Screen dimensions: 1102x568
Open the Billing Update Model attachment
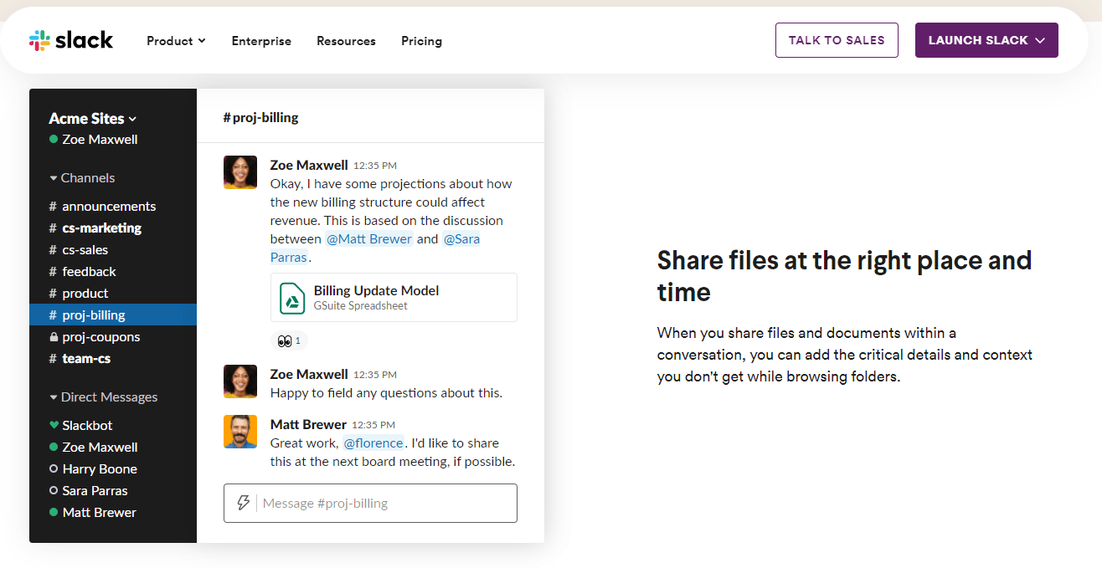394,297
